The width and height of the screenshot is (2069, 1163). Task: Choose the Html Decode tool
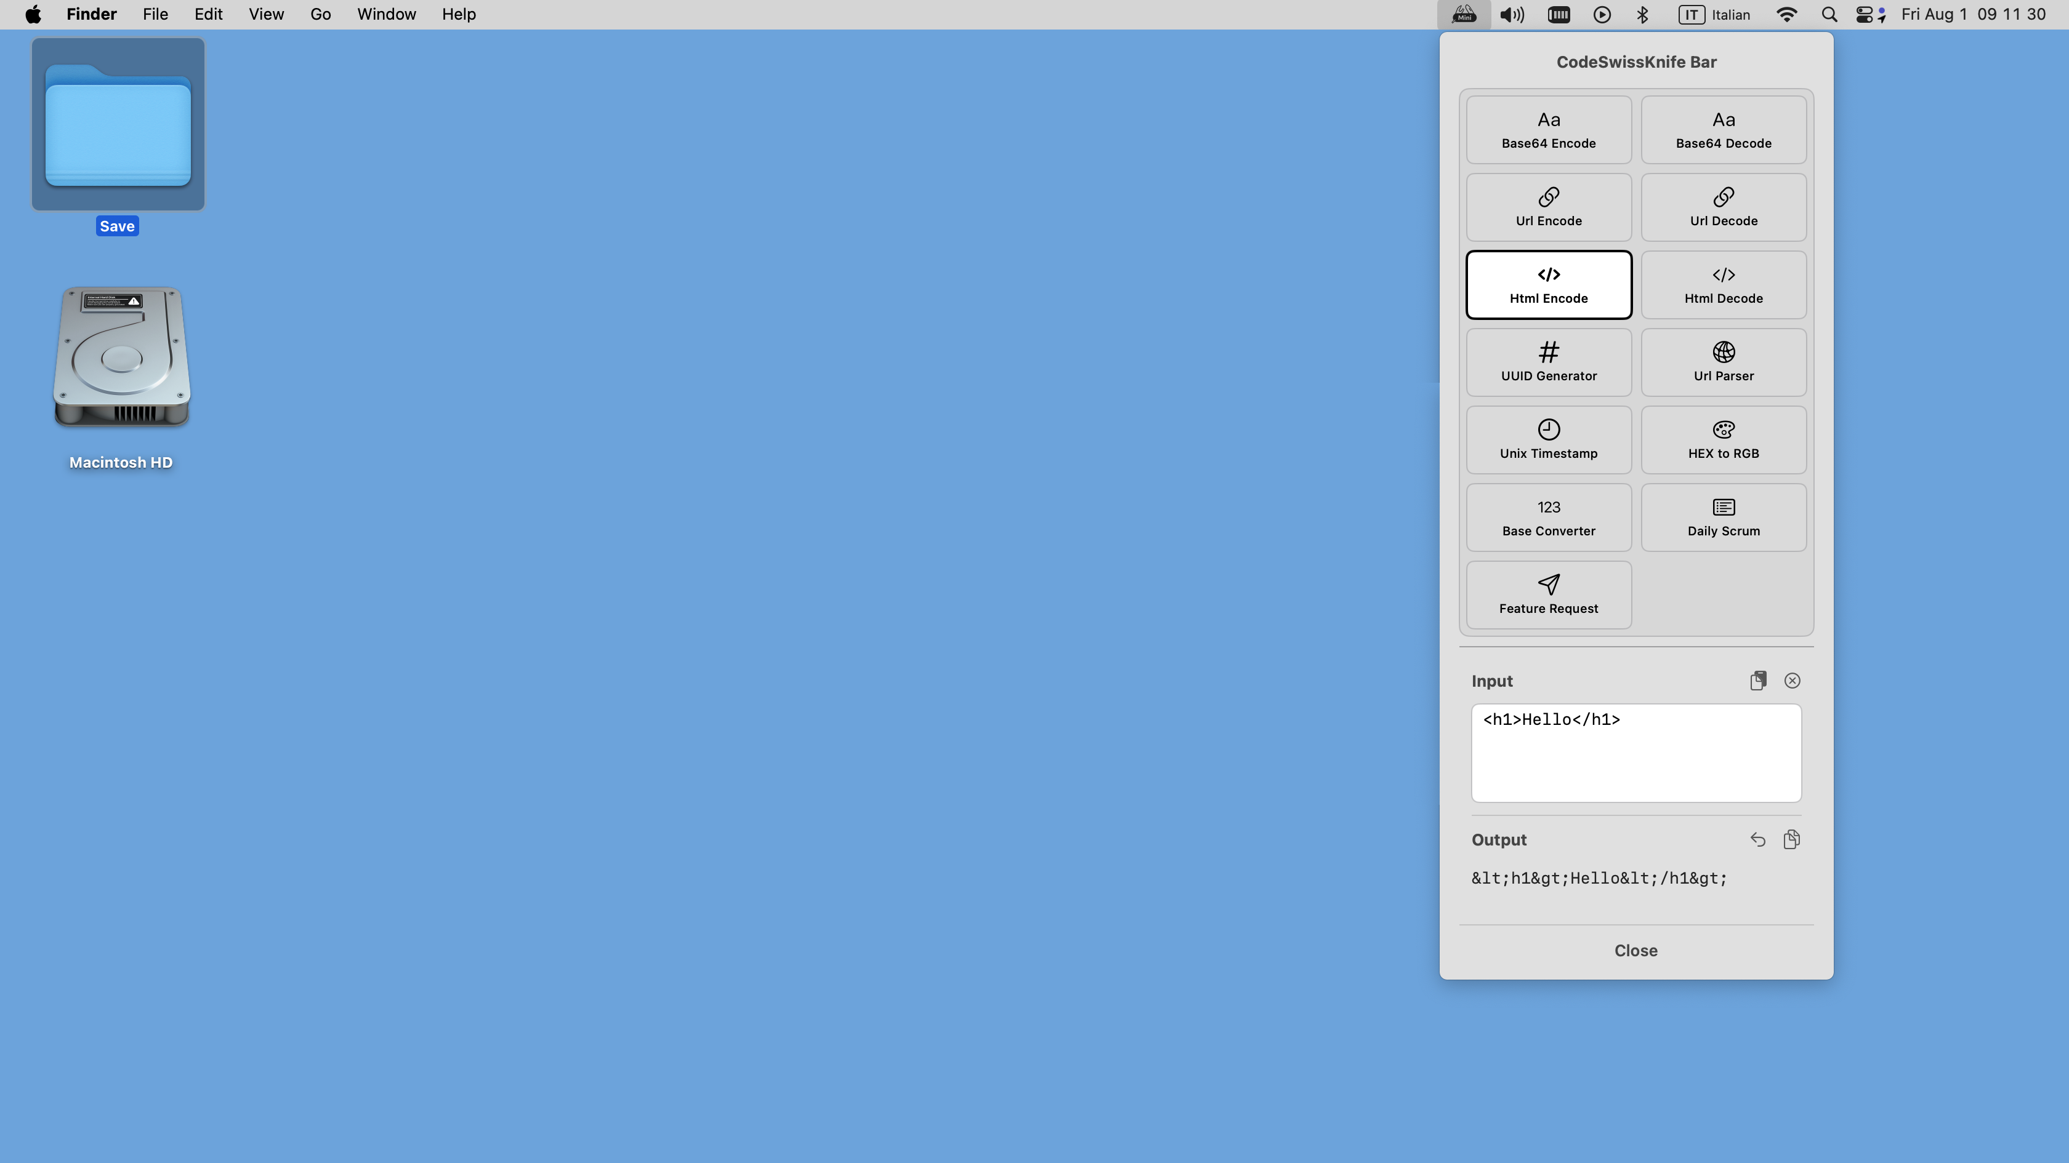coord(1724,285)
